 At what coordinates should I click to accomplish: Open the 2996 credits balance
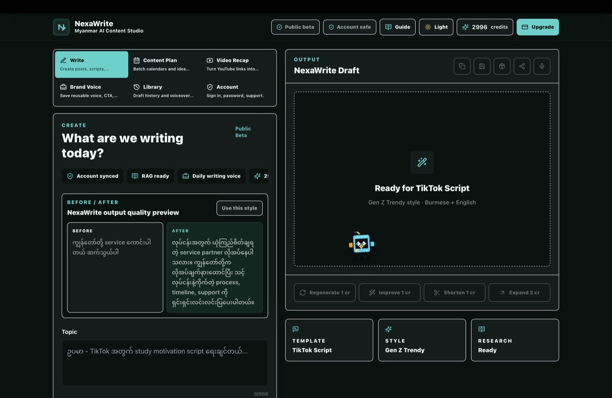(x=485, y=27)
